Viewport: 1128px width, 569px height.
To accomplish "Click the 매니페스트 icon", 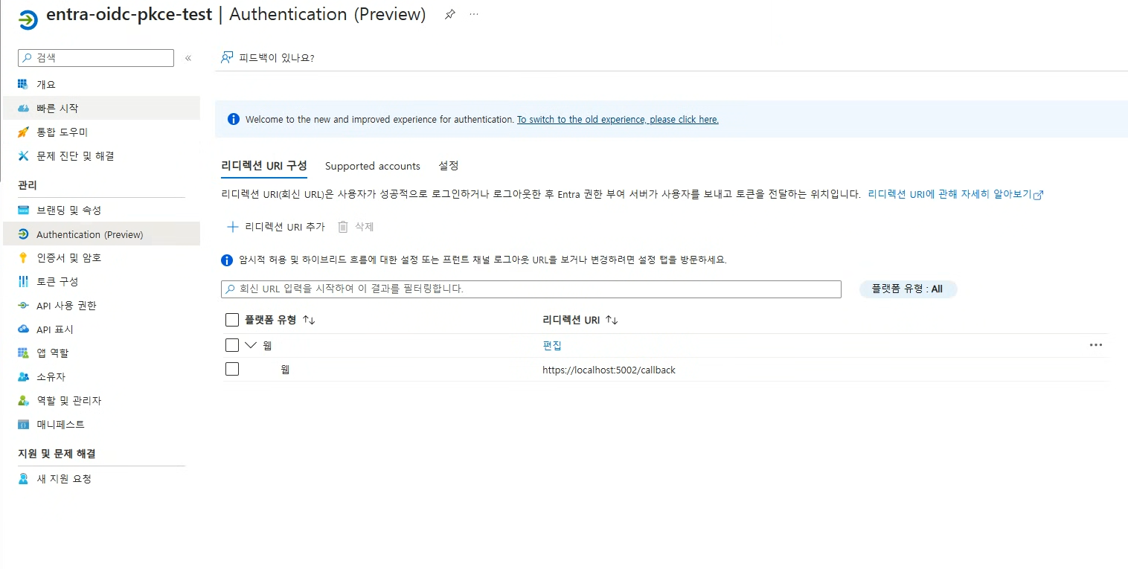I will (x=23, y=425).
